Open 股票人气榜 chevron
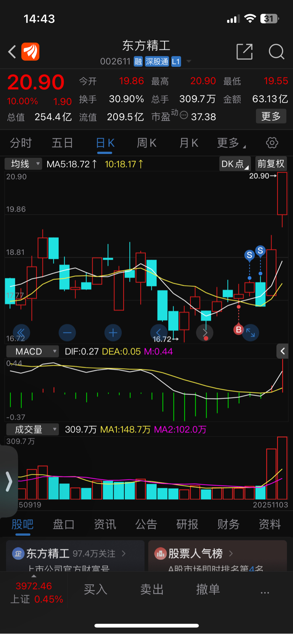The width and height of the screenshot is (293, 634). coord(231,553)
